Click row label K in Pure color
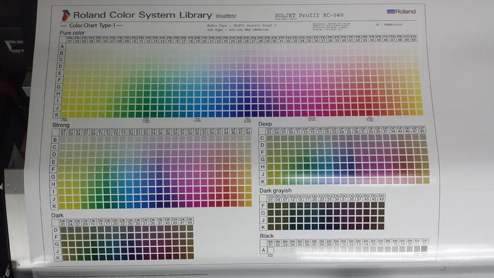This screenshot has width=494, height=278. pos(57,115)
